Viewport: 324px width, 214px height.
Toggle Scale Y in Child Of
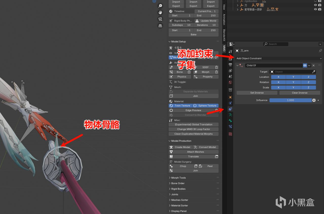pos(293,87)
